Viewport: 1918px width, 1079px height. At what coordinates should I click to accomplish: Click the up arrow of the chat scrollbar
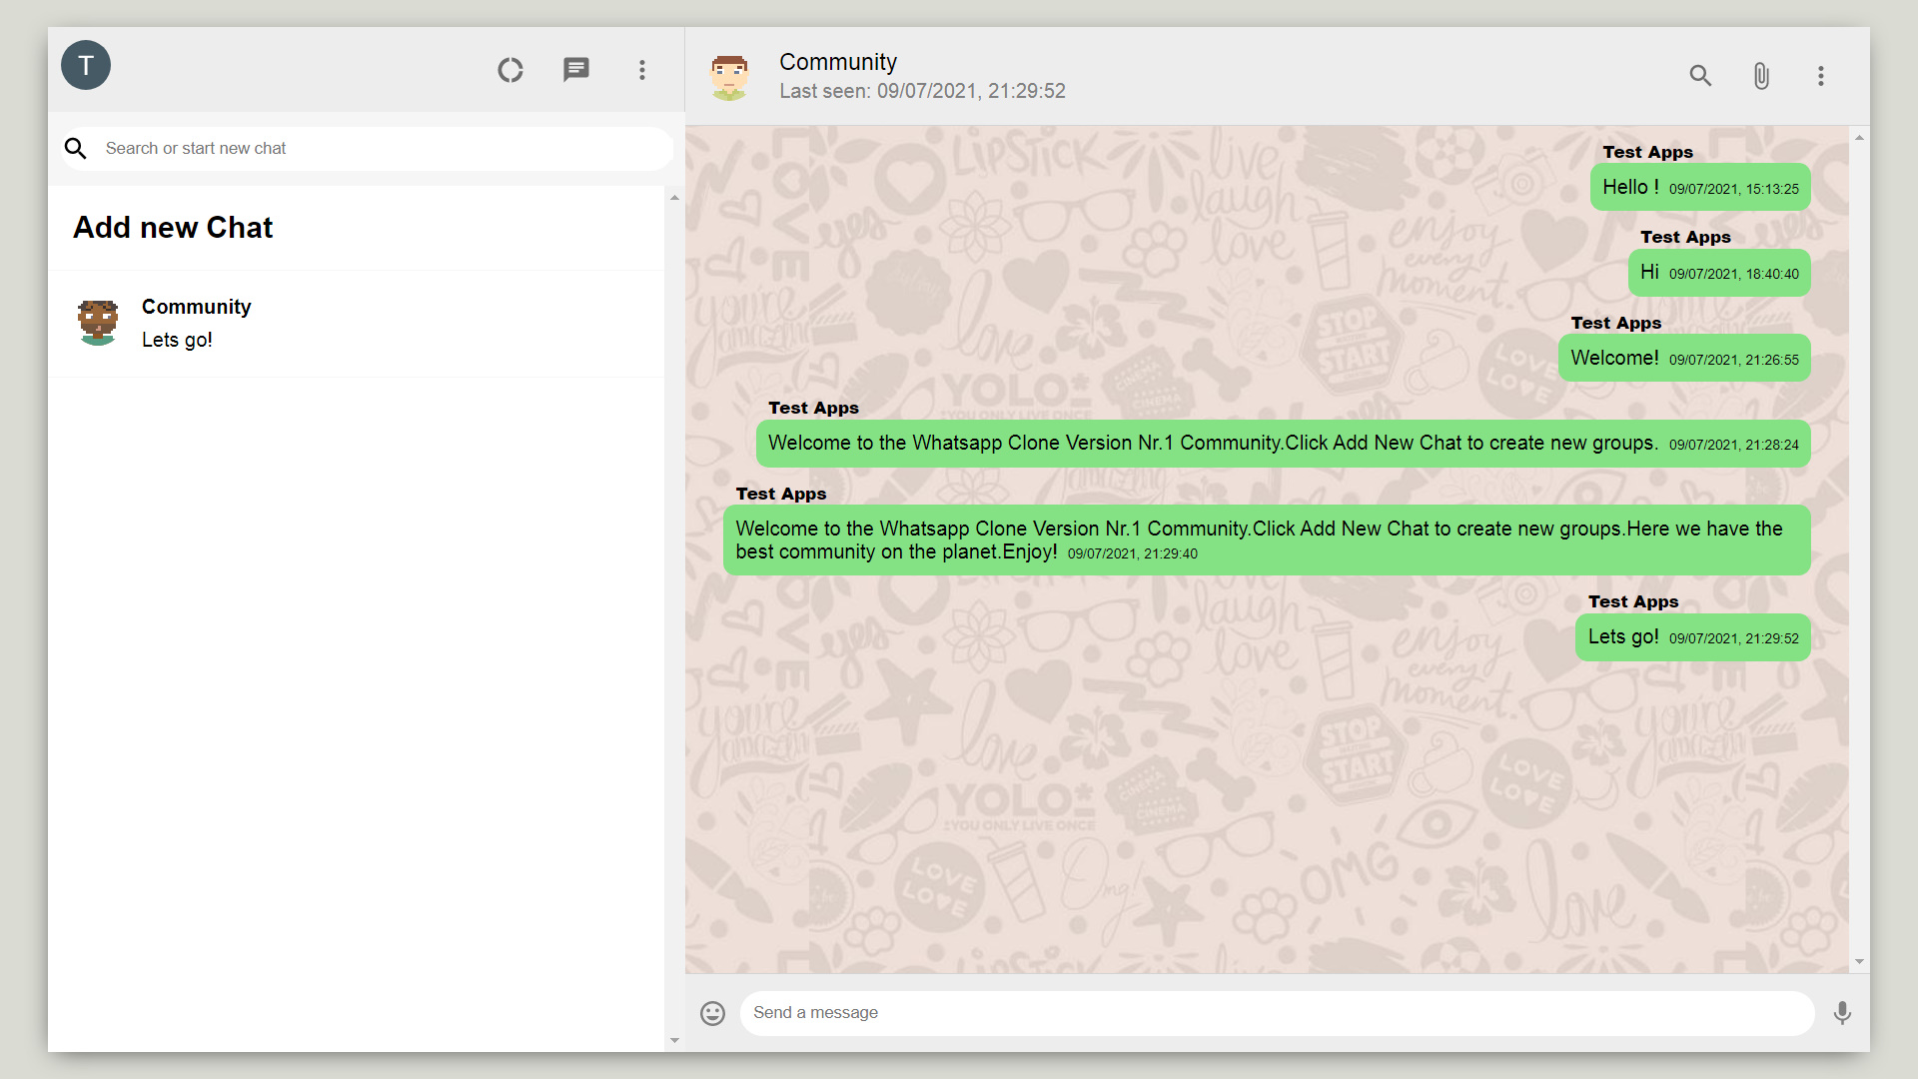1858,138
